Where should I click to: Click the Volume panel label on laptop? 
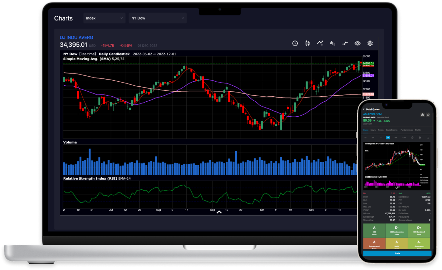[x=70, y=142]
